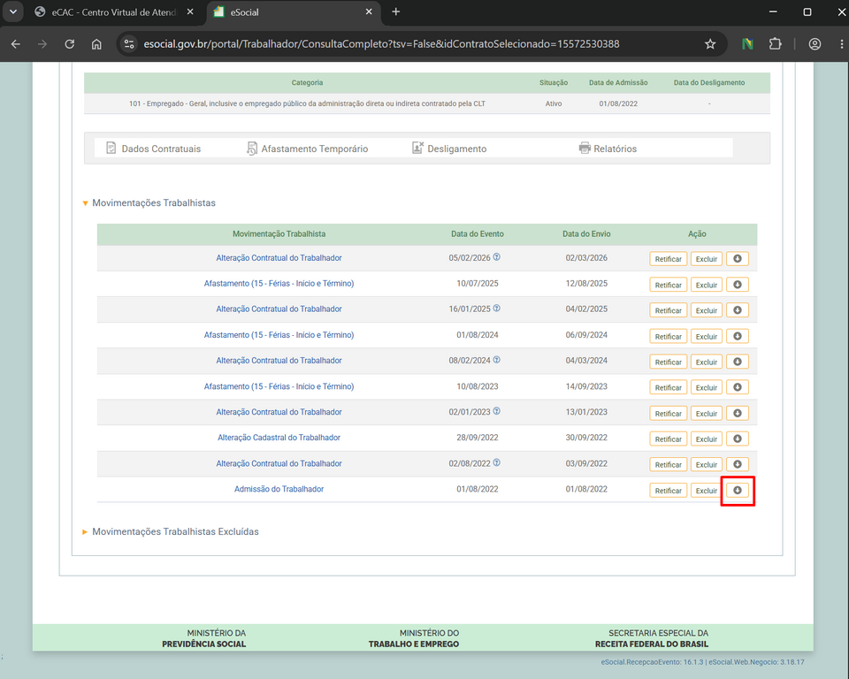Collapse the Movimentações Trabalhistas section
Viewport: 849px width, 679px height.
pos(85,203)
